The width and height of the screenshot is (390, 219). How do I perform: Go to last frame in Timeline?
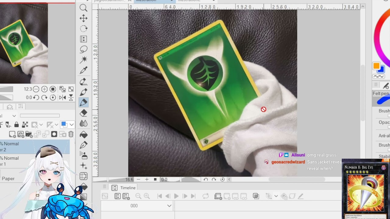click(x=193, y=196)
